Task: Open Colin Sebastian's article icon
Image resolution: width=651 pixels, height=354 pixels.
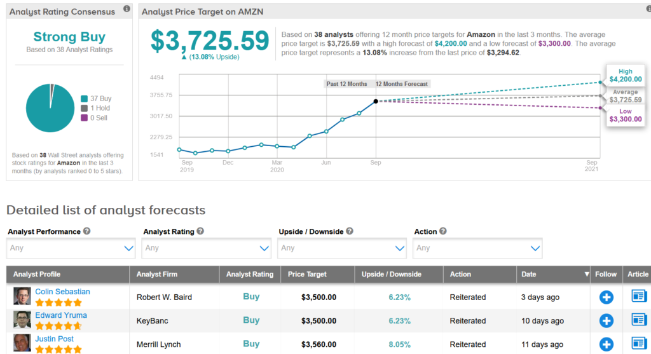Action: (x=638, y=296)
